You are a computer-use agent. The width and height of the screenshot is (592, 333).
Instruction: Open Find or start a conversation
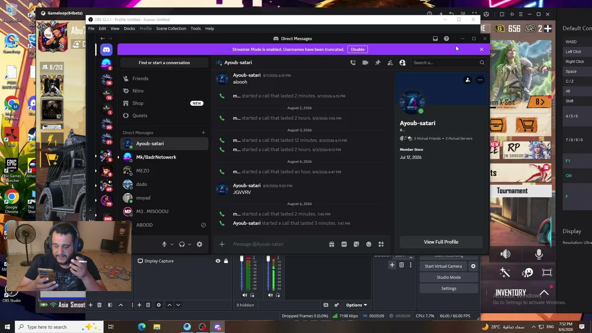click(164, 63)
